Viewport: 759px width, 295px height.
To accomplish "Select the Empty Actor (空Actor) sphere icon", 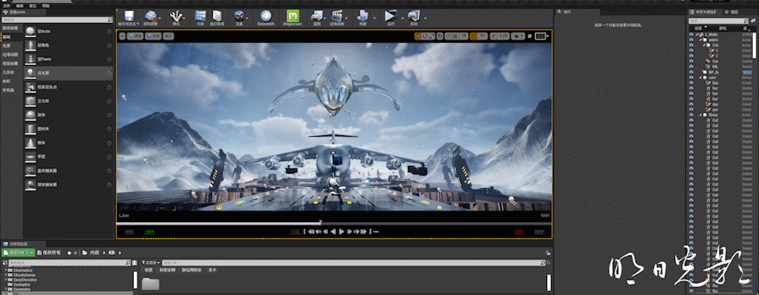I will pyautogui.click(x=31, y=32).
